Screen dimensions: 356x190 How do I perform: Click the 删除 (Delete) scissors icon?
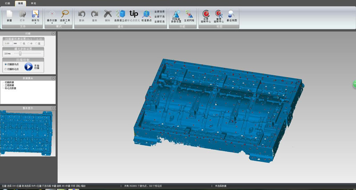(x=107, y=16)
